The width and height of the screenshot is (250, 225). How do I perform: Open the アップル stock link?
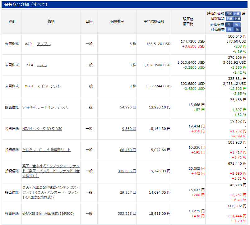(44, 44)
